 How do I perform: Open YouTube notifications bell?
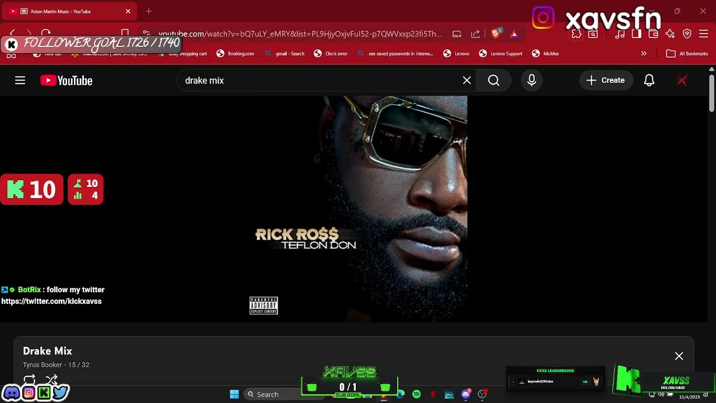point(649,81)
